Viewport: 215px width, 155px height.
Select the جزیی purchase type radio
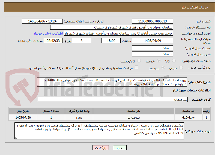click(181, 67)
